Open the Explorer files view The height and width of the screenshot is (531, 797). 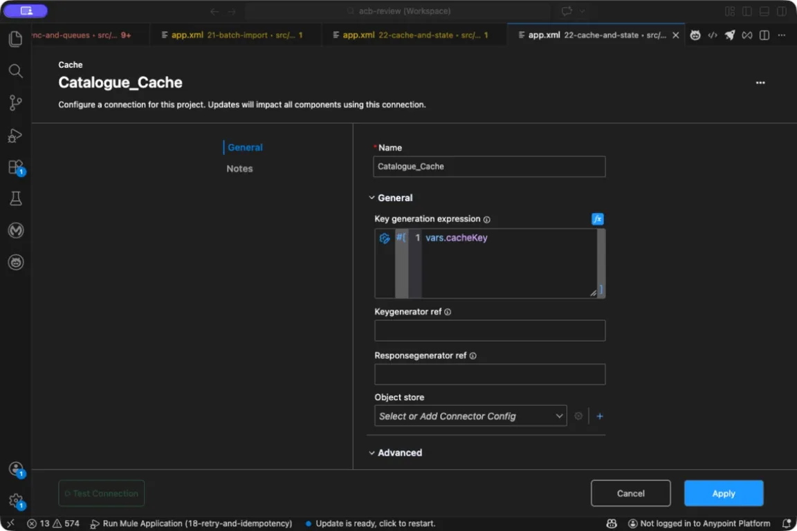(x=16, y=39)
